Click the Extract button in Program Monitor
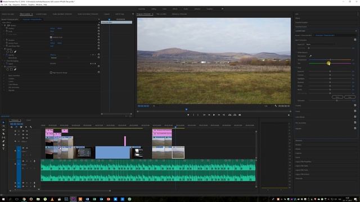Screen dimensions: 360x202 235,114
